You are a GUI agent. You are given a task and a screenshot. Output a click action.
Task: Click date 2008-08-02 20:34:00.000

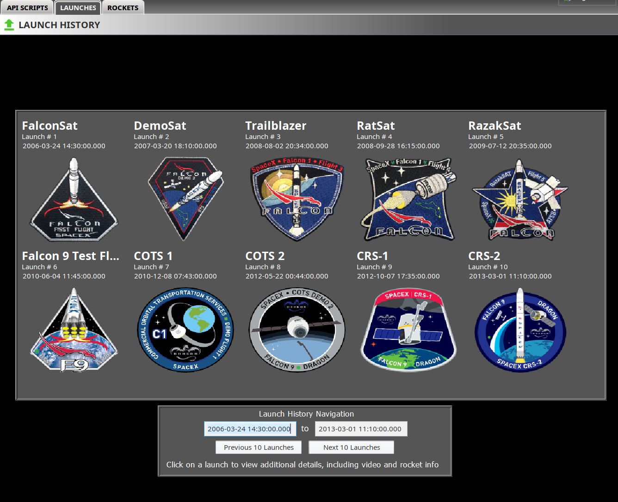[x=287, y=146]
